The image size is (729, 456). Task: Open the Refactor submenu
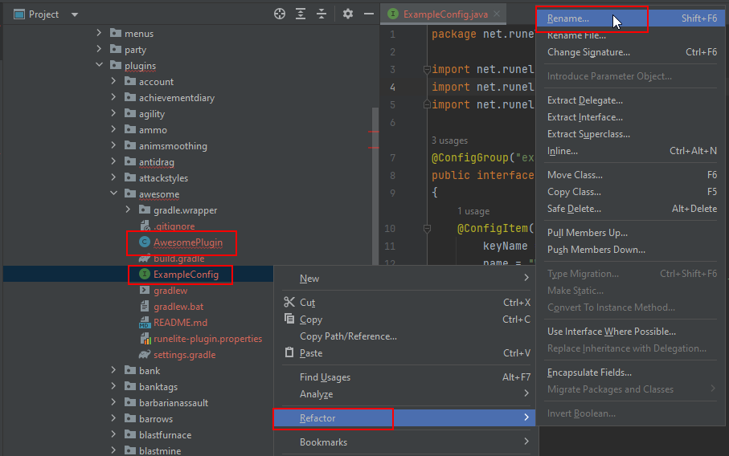point(404,418)
